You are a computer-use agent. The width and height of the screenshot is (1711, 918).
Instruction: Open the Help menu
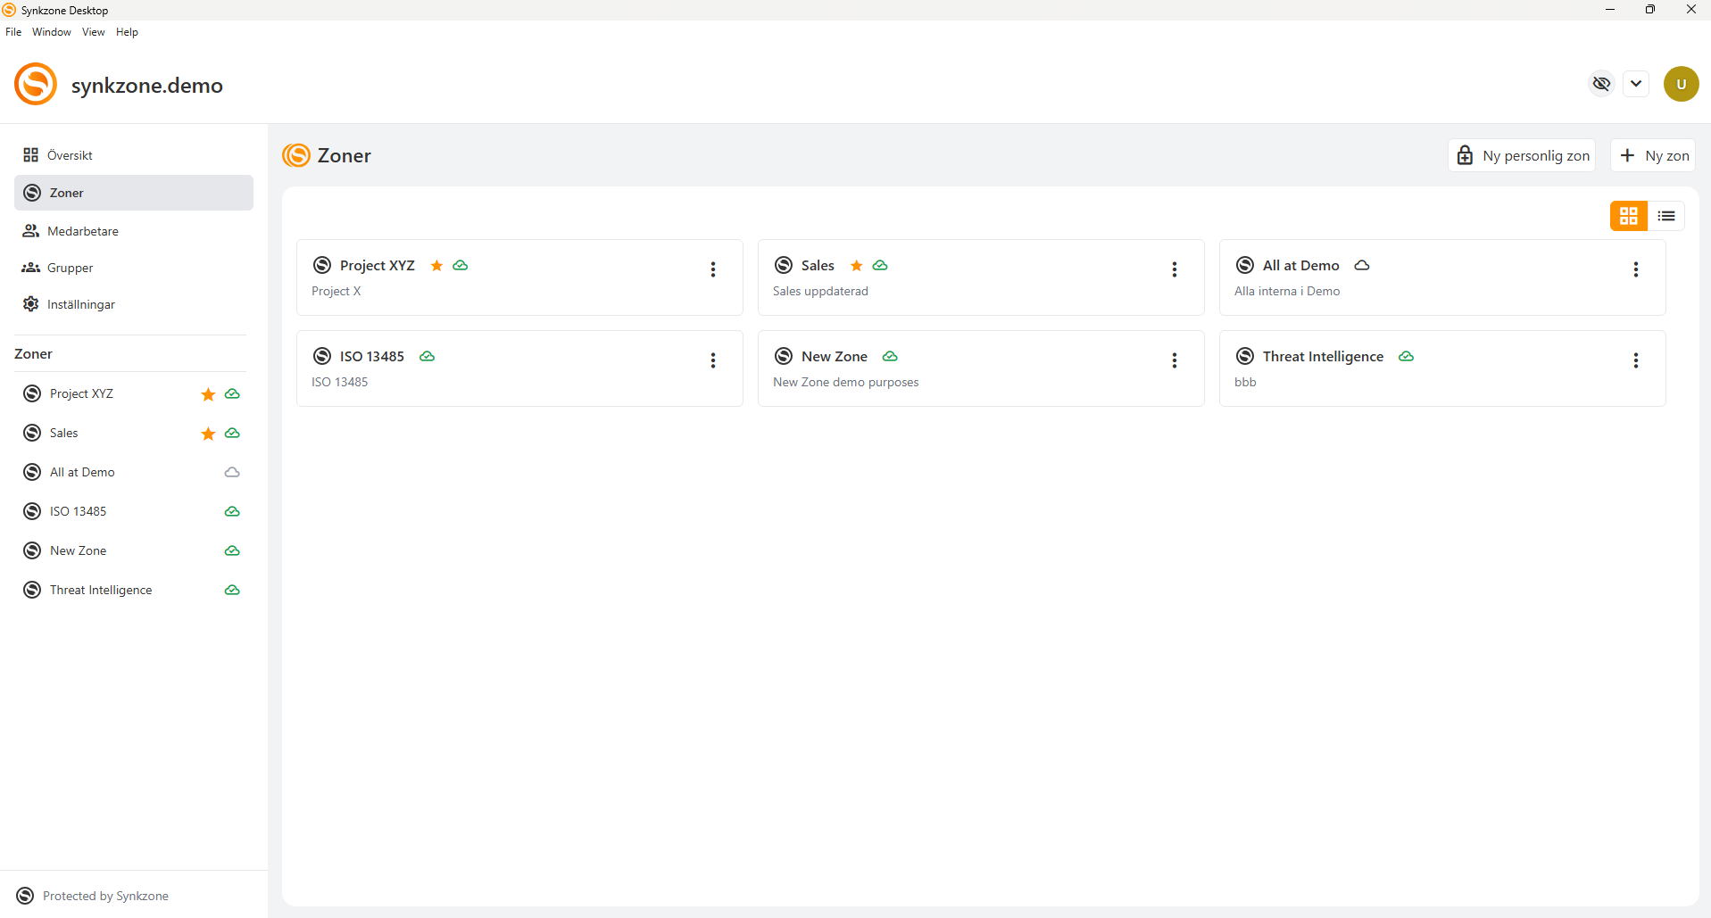(127, 32)
